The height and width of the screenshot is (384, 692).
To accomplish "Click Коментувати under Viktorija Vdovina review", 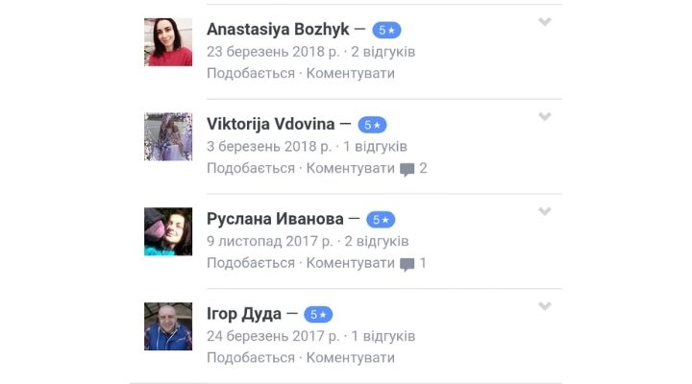I will click(351, 168).
